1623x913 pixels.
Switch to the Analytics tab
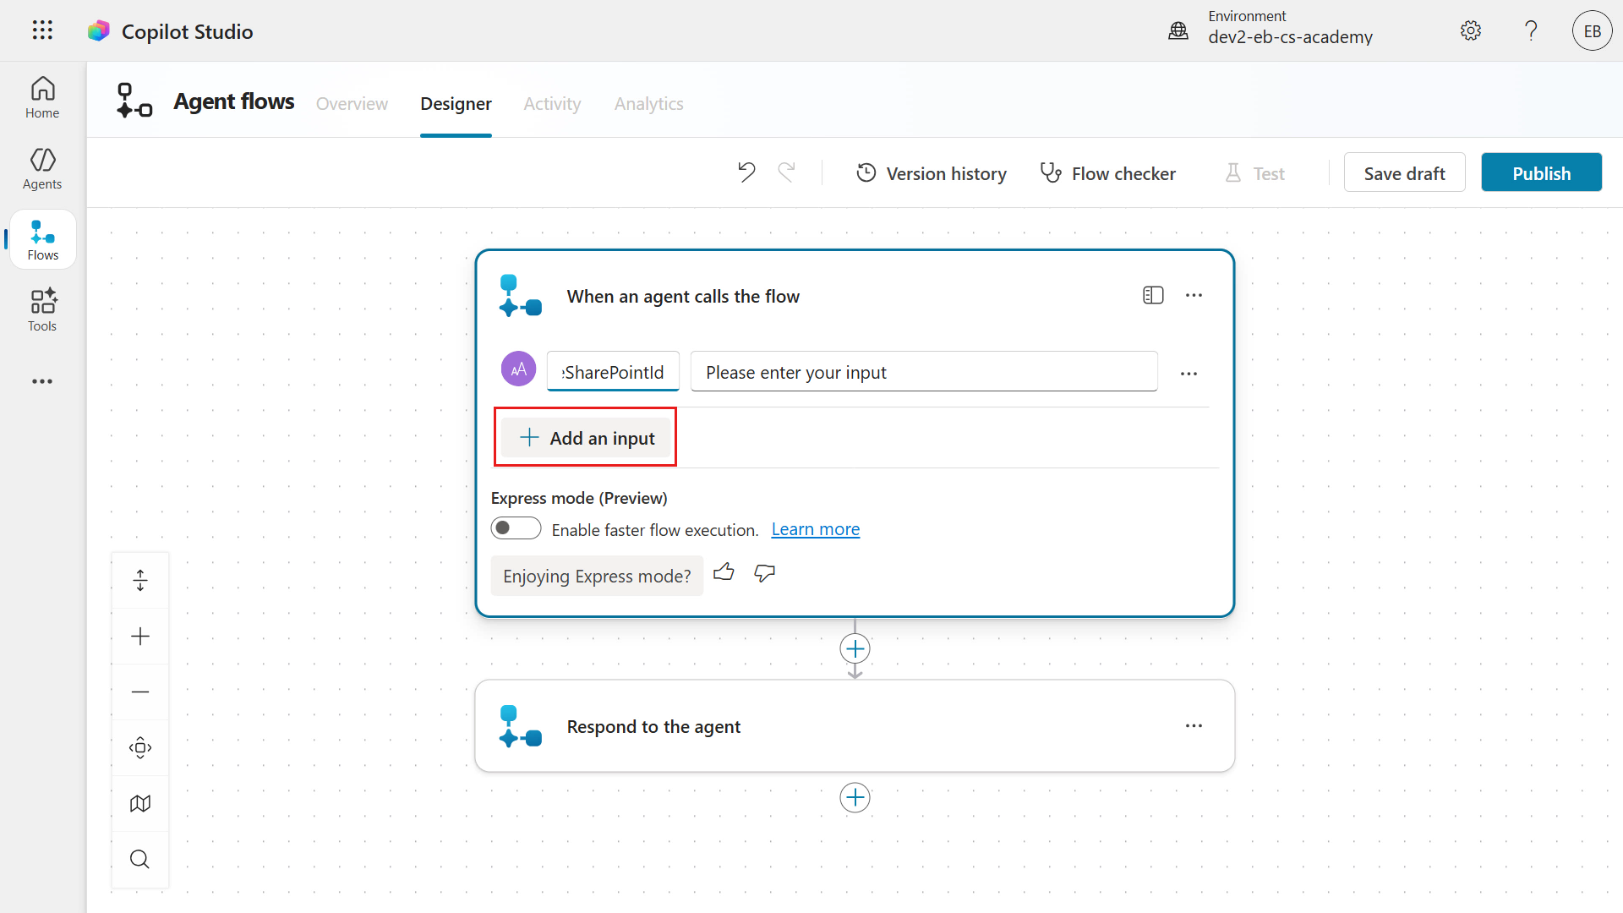tap(648, 103)
